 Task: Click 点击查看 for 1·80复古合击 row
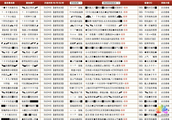(x=165, y=12)
